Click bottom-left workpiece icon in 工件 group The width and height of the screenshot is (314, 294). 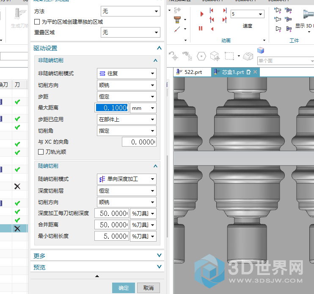pos(278,29)
